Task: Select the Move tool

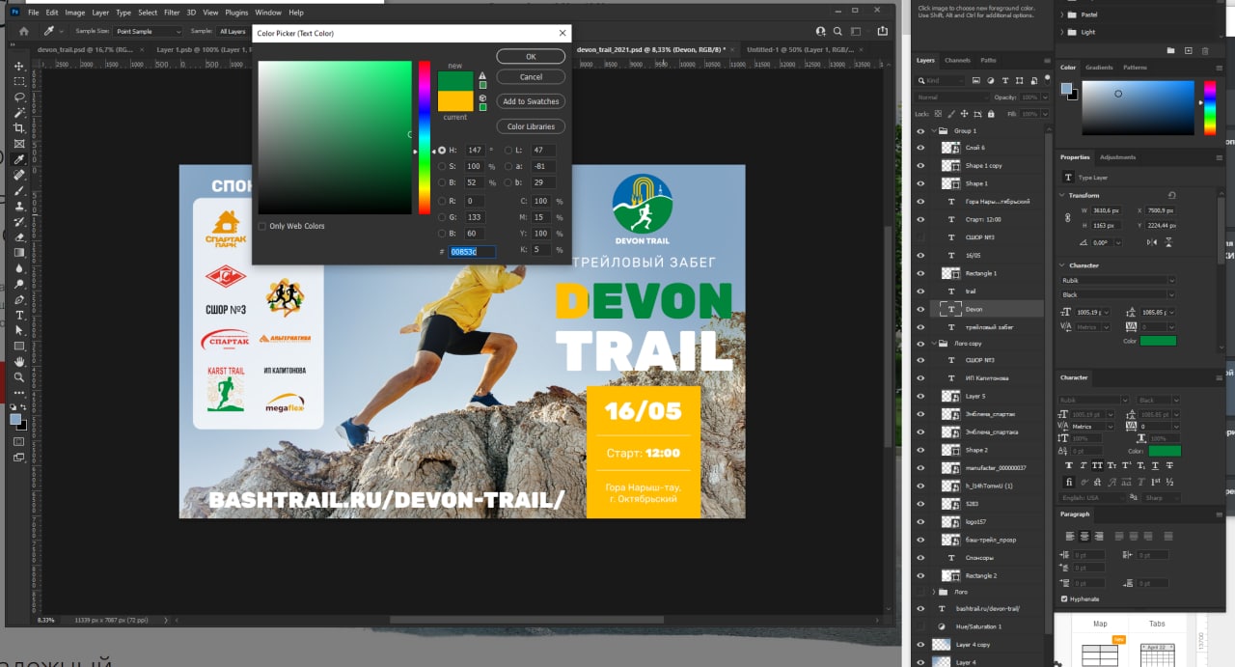Action: pyautogui.click(x=18, y=67)
